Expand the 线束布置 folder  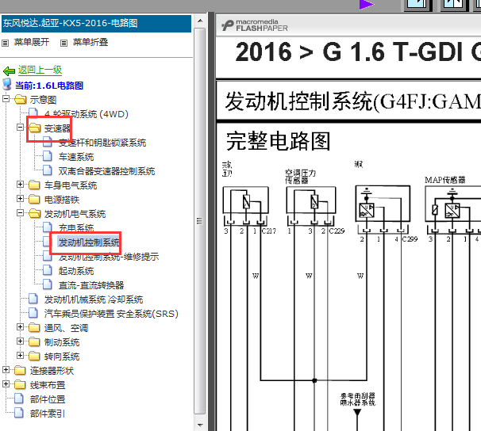6,383
